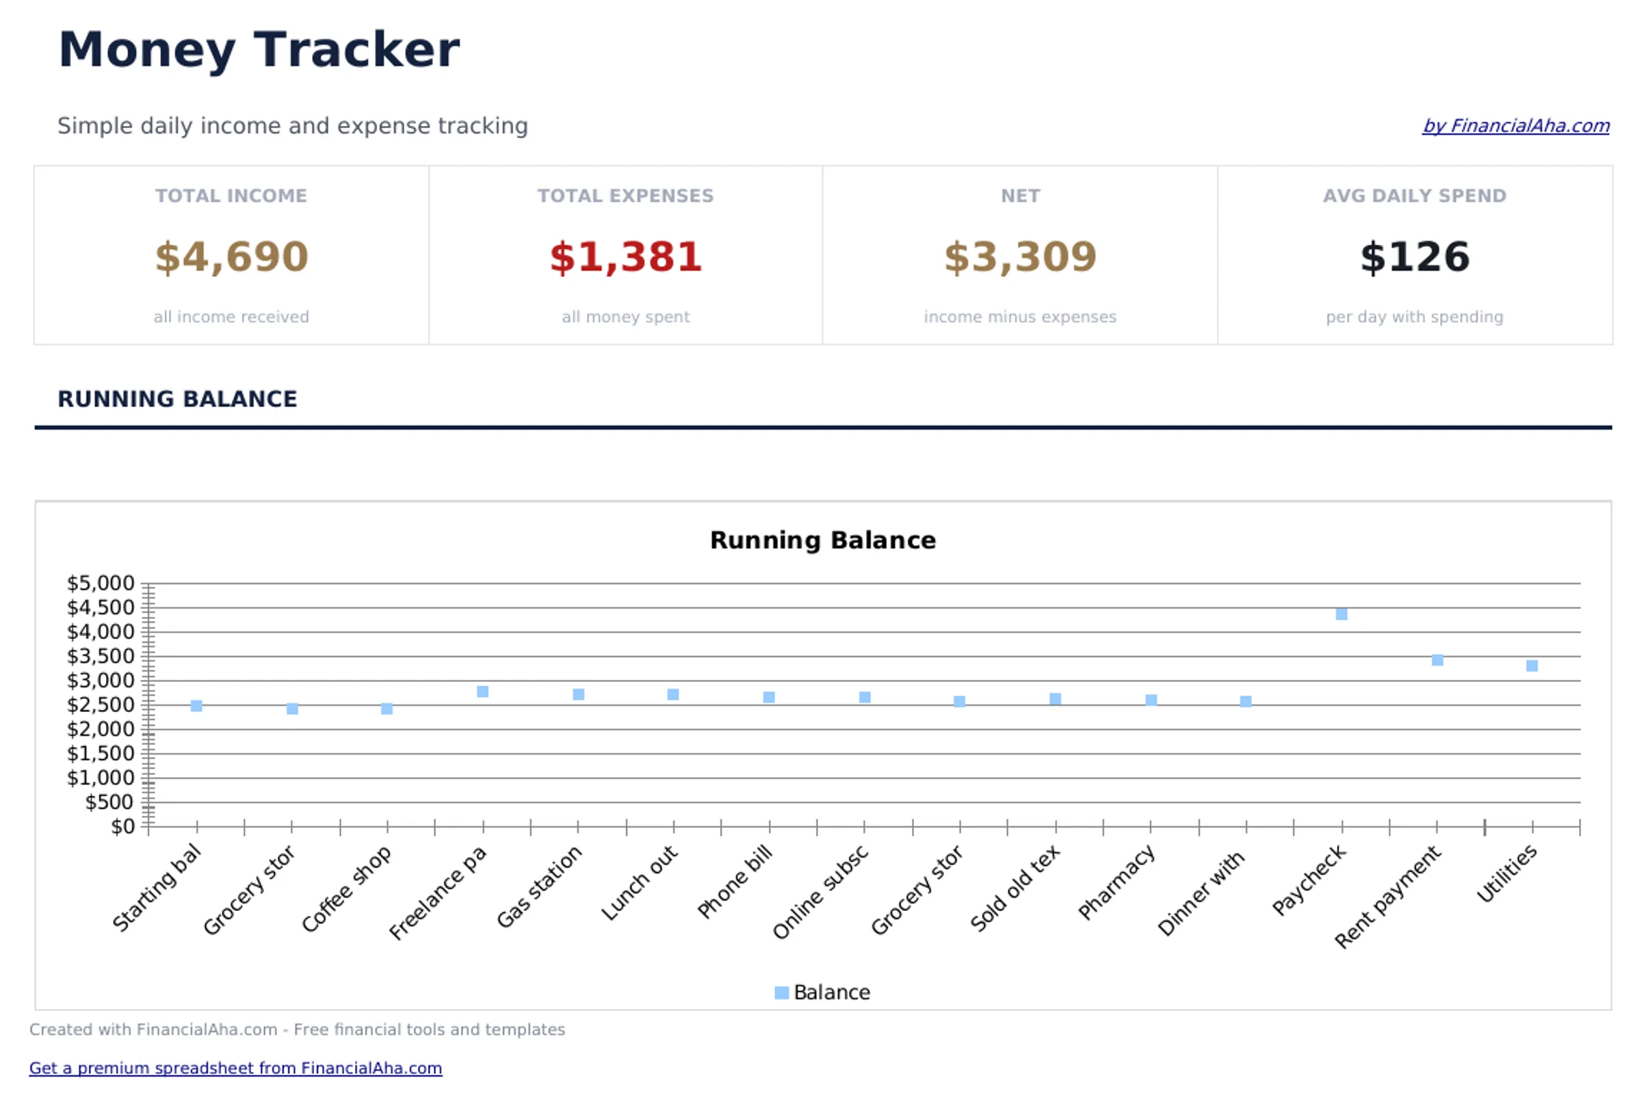This screenshot has width=1642, height=1106.
Task: Click the Phone bill axis label
Action: point(733,888)
